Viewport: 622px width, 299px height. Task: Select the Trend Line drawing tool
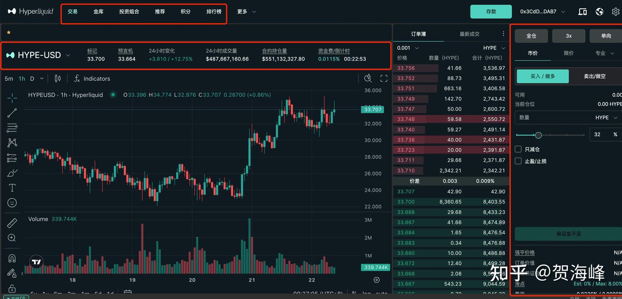point(12,112)
